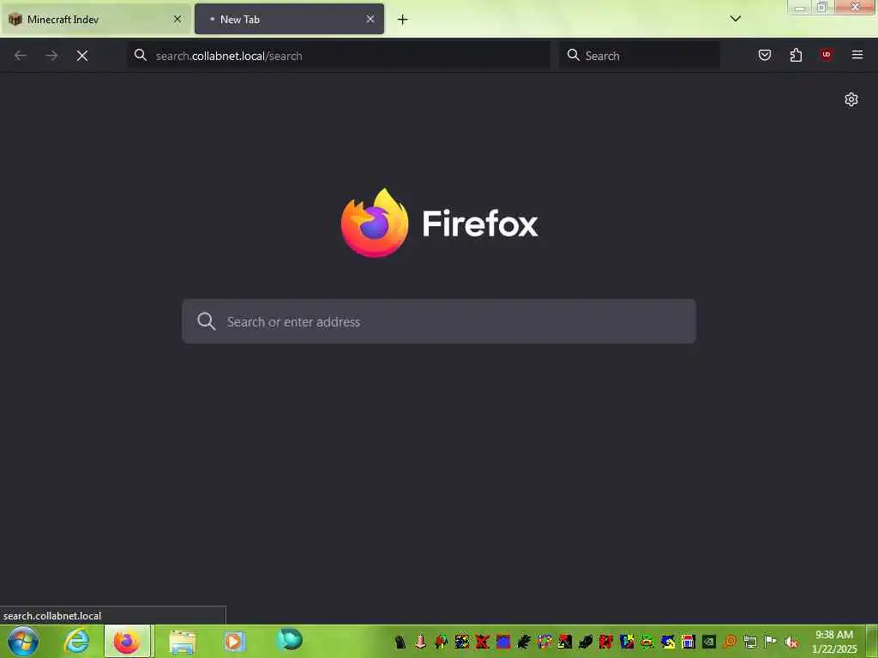
Task: Click the orange magnifier tray icon
Action: [730, 642]
